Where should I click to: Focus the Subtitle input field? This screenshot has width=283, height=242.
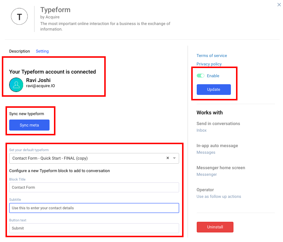94,208
